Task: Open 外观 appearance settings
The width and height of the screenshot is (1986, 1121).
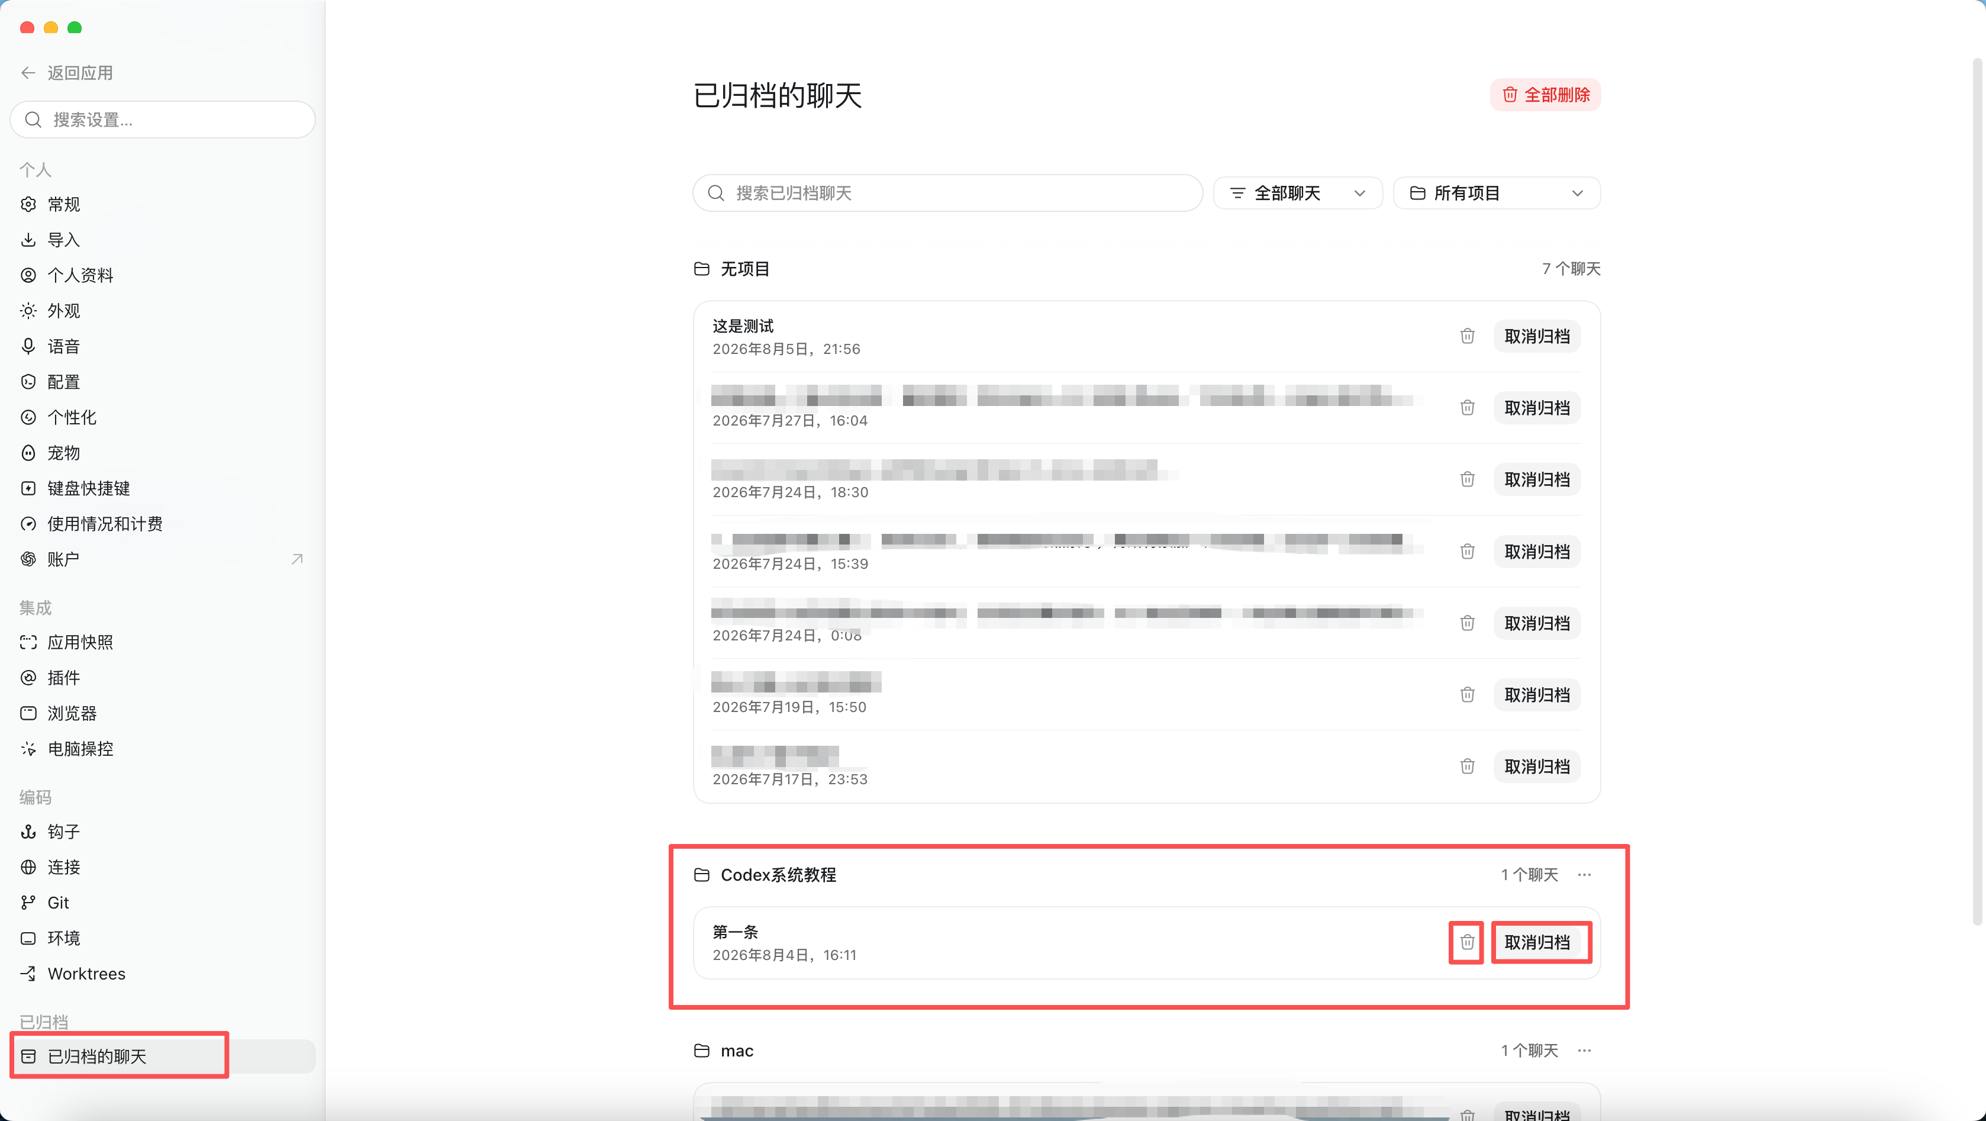Action: (x=163, y=311)
